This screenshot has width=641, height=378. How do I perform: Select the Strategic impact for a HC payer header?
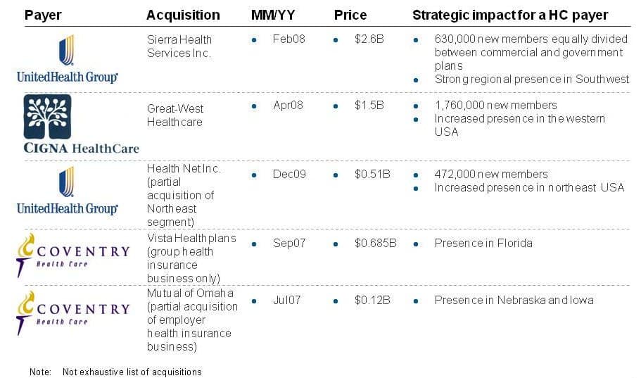tap(510, 15)
